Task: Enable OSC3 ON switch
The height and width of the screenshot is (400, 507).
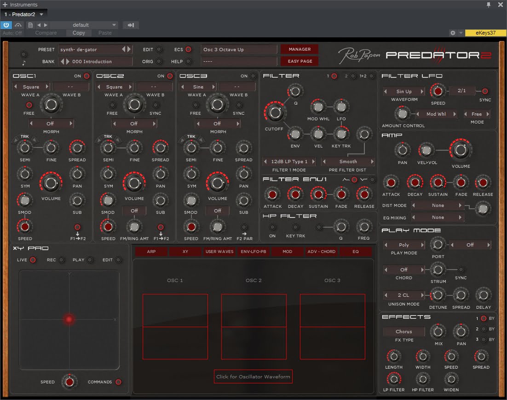Action: point(253,76)
